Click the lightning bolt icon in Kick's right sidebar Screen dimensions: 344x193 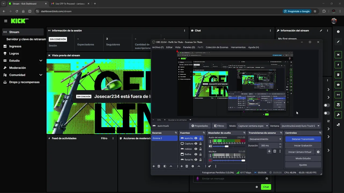[x=338, y=65]
